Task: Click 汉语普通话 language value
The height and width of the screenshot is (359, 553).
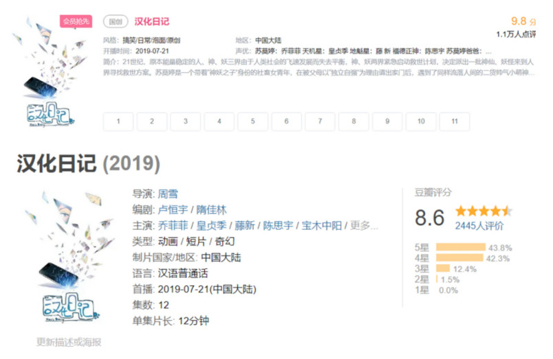Action: point(183,273)
